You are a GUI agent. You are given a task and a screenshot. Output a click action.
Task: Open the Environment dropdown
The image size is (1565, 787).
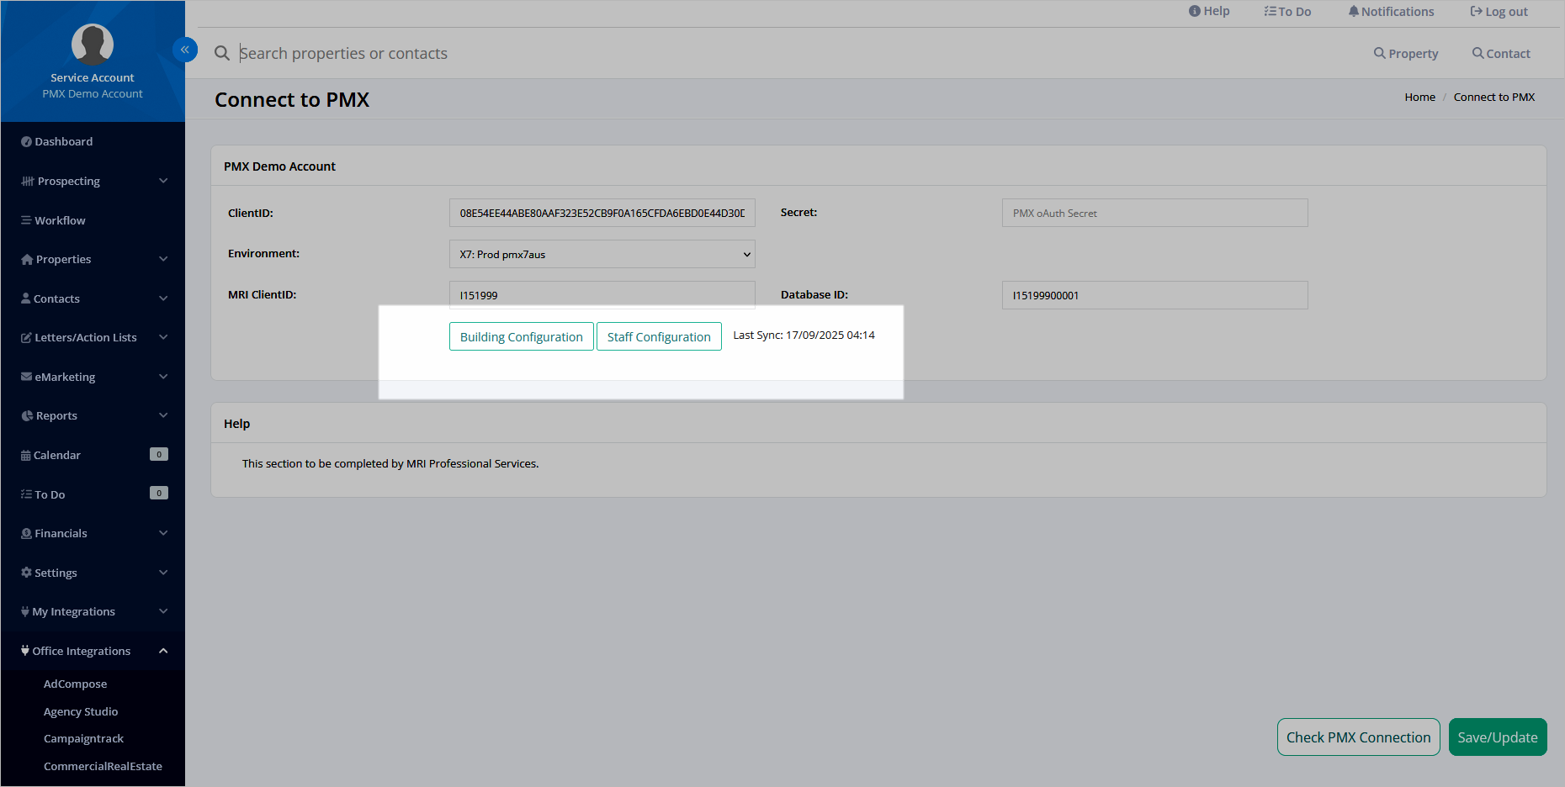tap(602, 254)
